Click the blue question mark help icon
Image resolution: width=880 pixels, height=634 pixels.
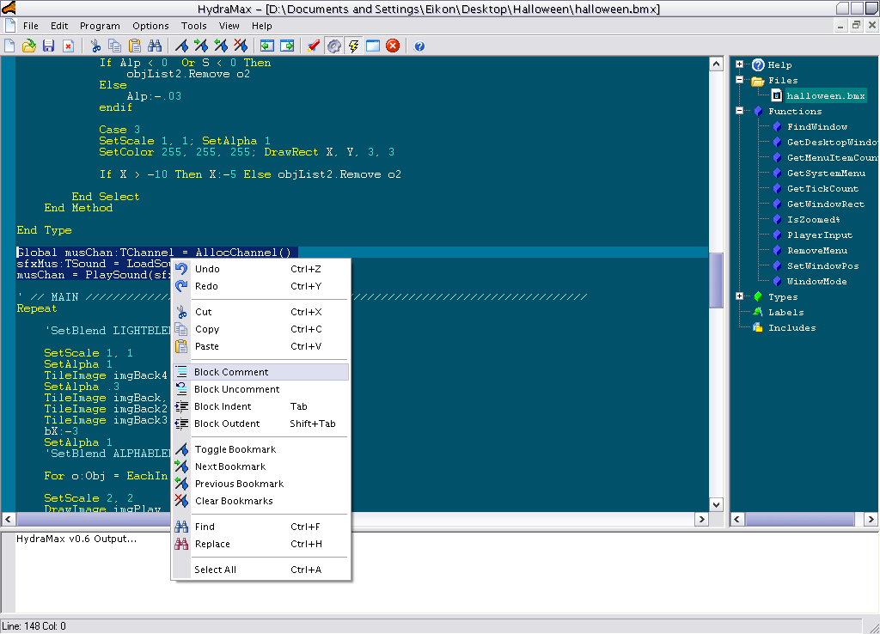click(419, 46)
